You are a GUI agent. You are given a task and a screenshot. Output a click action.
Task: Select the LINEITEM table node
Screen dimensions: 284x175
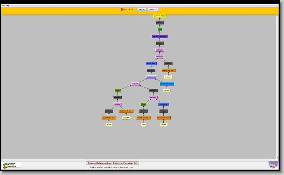tap(163, 124)
